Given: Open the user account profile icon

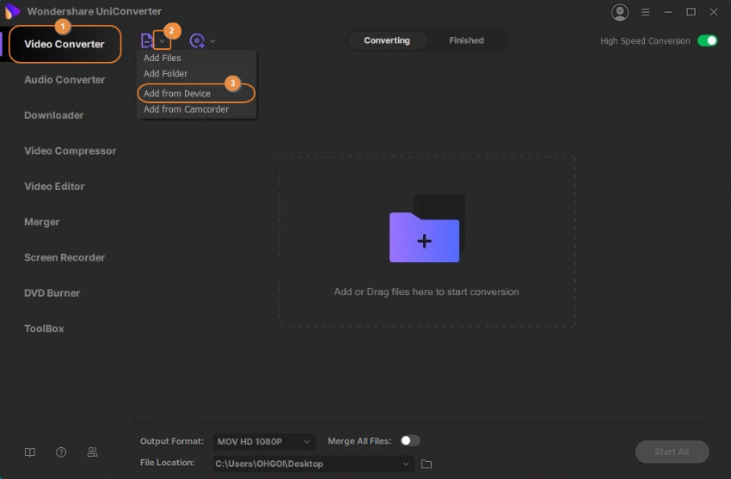Looking at the screenshot, I should point(619,12).
